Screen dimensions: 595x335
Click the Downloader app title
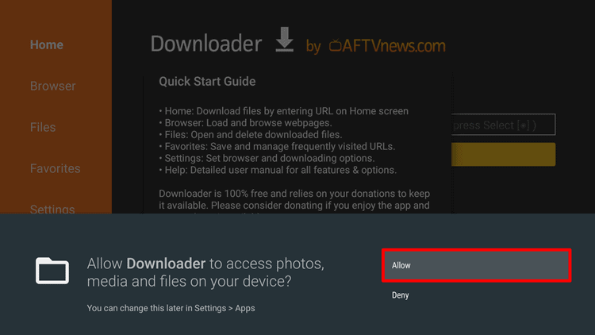coord(205,44)
